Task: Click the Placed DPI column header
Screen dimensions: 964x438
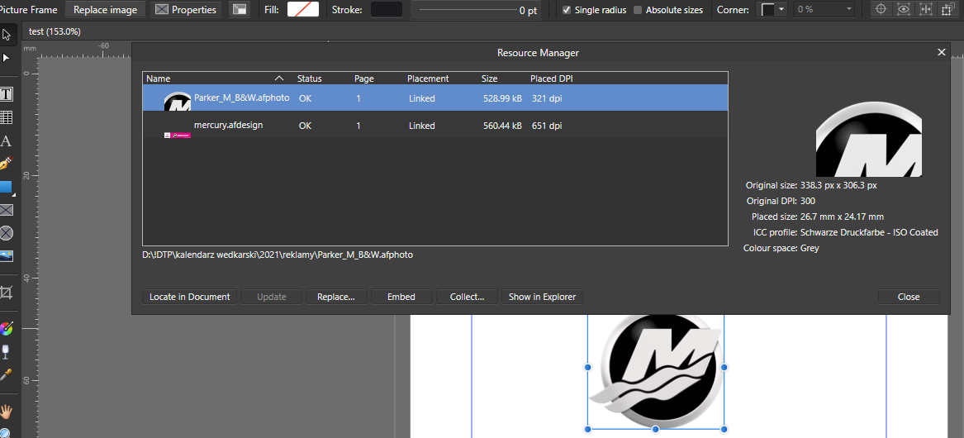Action: click(552, 79)
